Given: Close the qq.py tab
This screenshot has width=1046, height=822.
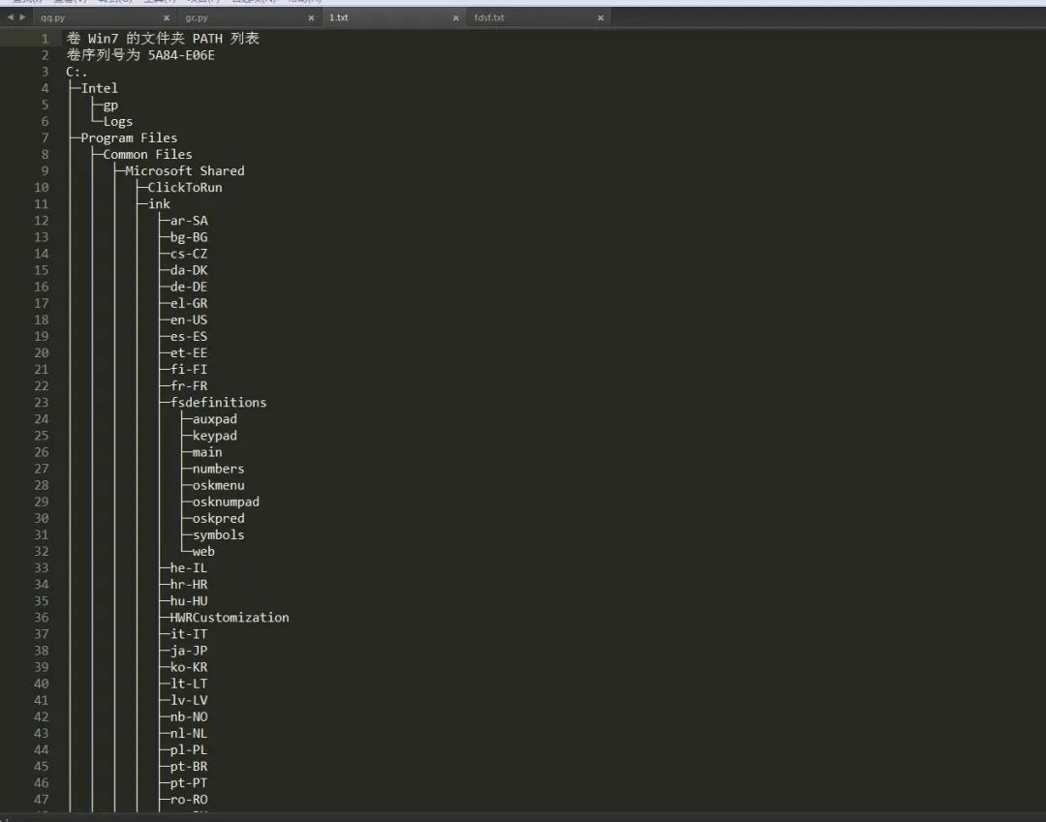Looking at the screenshot, I should click(165, 16).
